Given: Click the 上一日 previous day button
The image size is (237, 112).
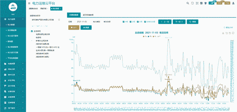Looking at the screenshot, I should (164, 21).
